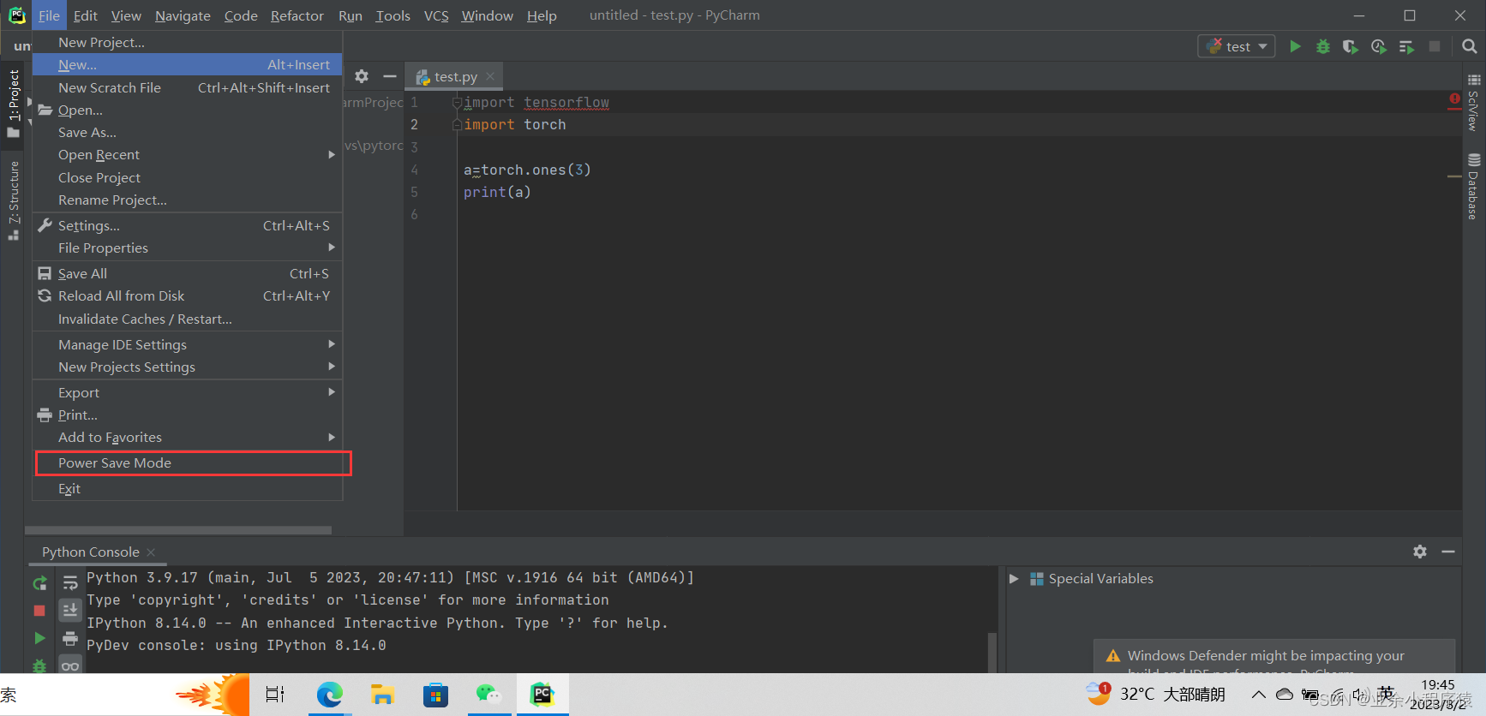Expand Manage IDE Settings submenu

[187, 344]
